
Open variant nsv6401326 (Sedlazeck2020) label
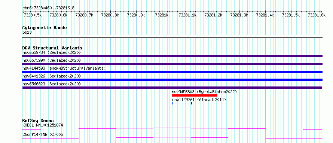(52, 76)
